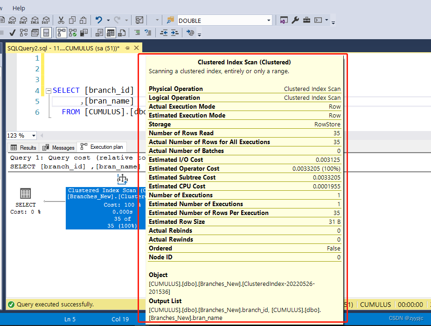Screen dimensions: 431x326
Task: Open a new DAX query window
Action: click(45, 21)
